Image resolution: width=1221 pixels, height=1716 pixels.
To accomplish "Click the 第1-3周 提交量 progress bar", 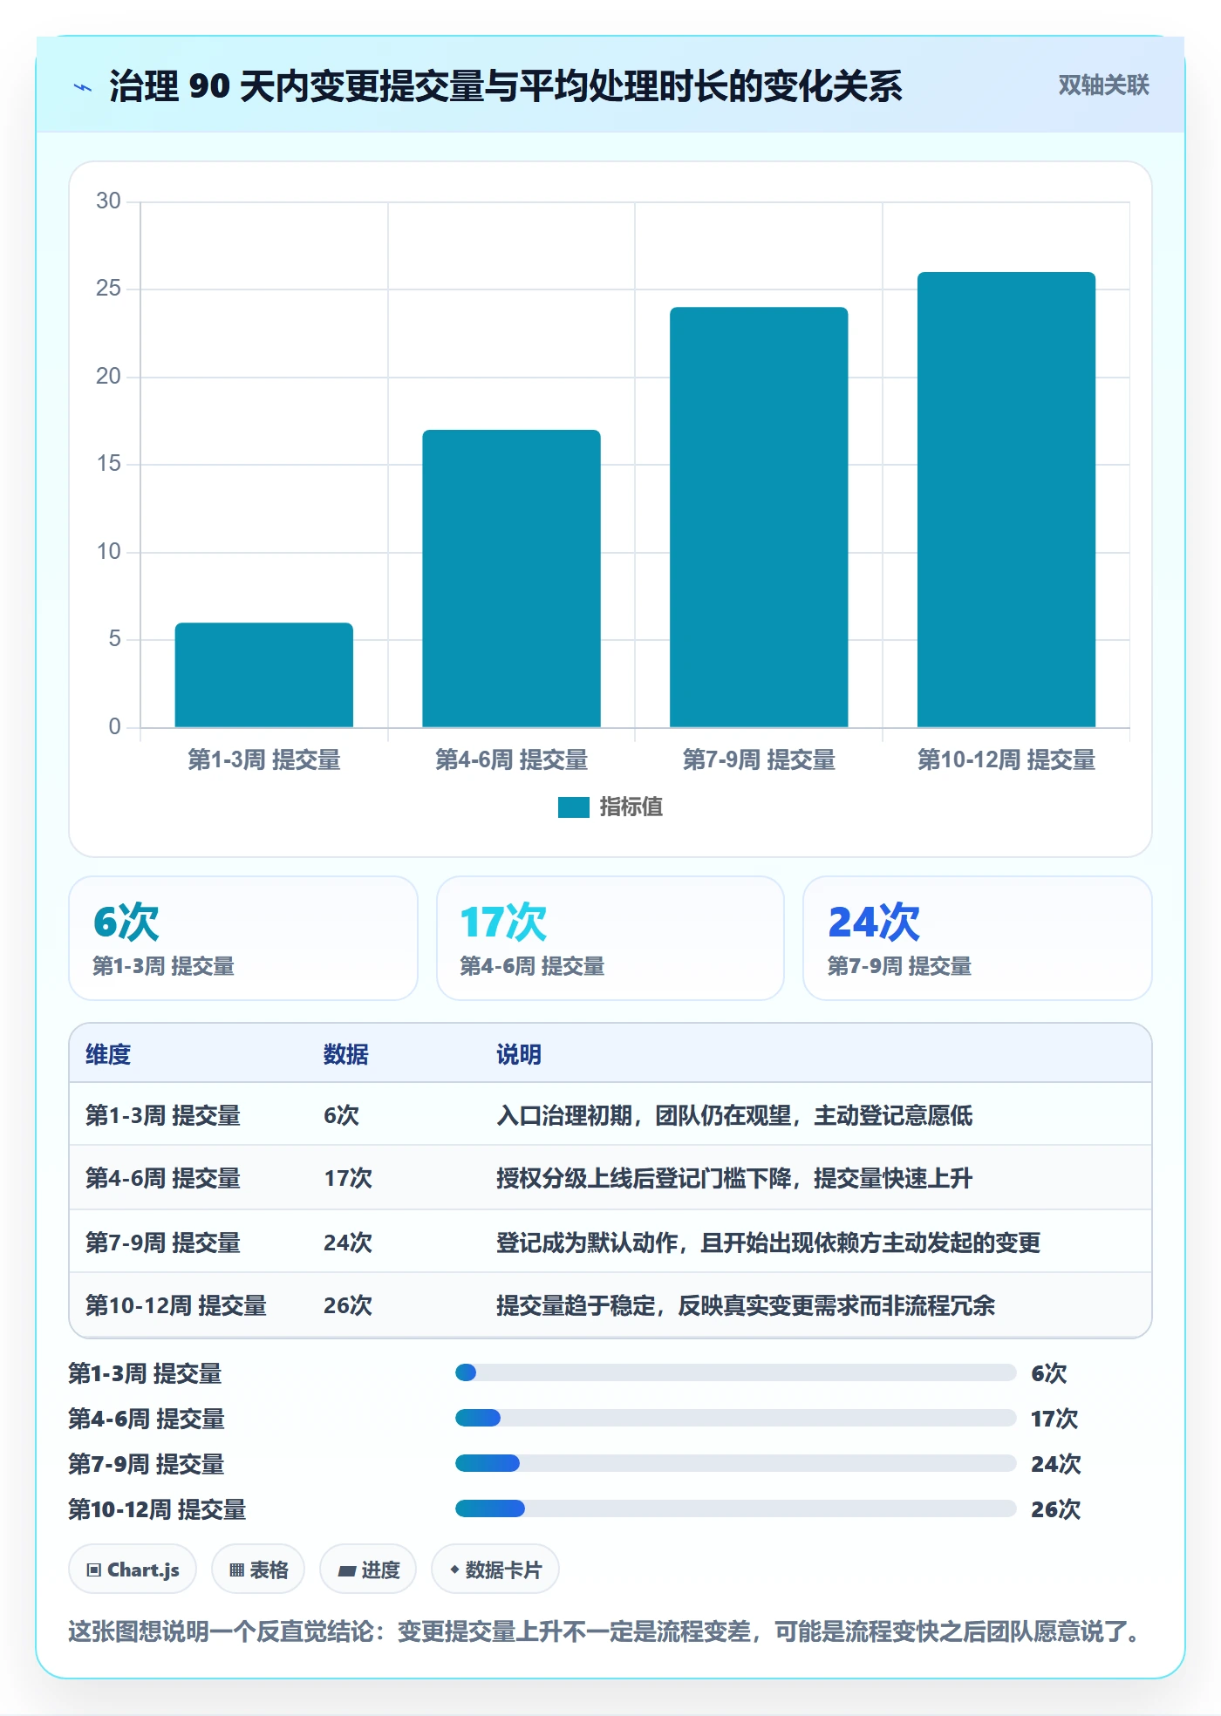I will 735,1372.
